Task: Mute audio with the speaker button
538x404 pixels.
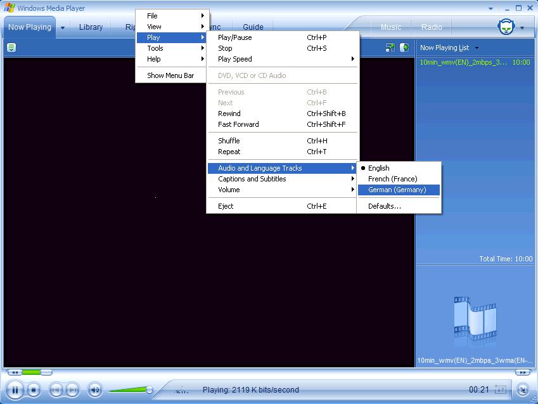Action: click(x=95, y=390)
